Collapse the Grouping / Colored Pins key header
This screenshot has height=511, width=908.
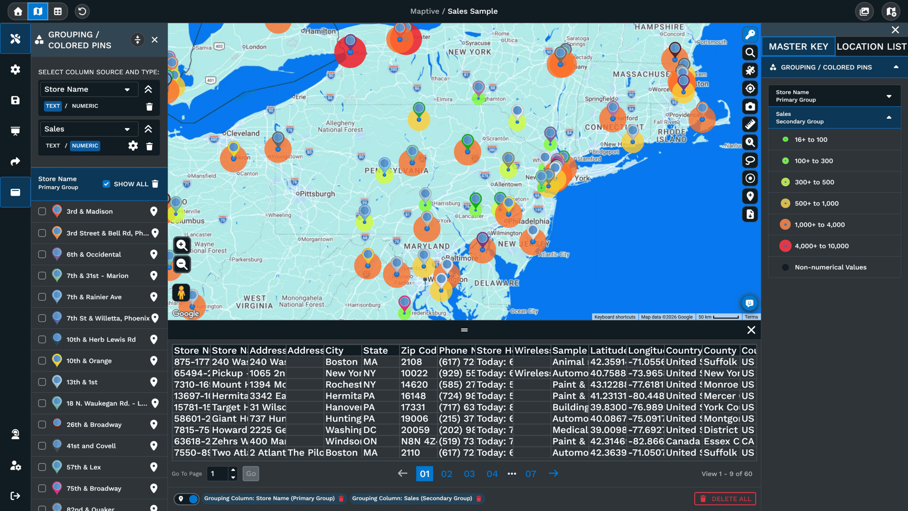[x=896, y=67]
